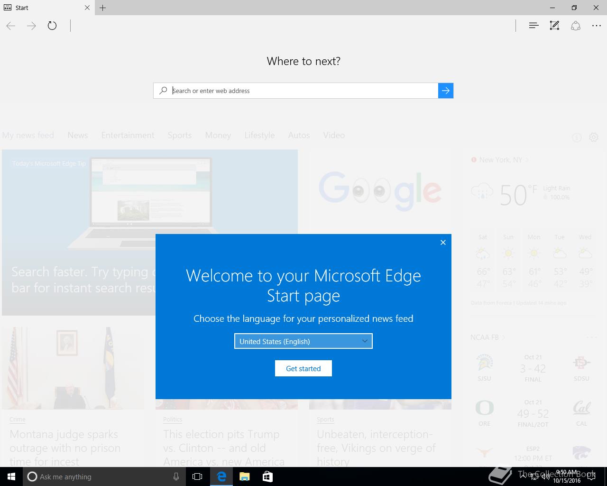This screenshot has width=607, height=486.
Task: Open the Trump vs. Clinton election article
Action: [x=224, y=448]
